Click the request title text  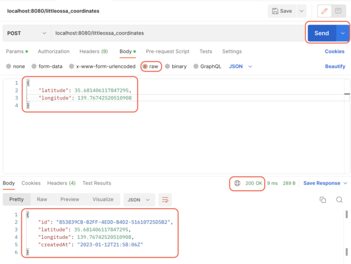pos(53,11)
